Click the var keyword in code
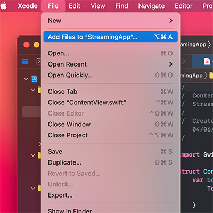 click(198, 180)
